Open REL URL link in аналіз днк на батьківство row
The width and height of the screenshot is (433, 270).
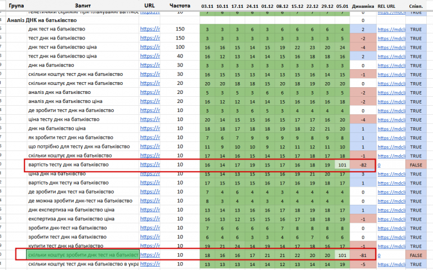coord(391,93)
